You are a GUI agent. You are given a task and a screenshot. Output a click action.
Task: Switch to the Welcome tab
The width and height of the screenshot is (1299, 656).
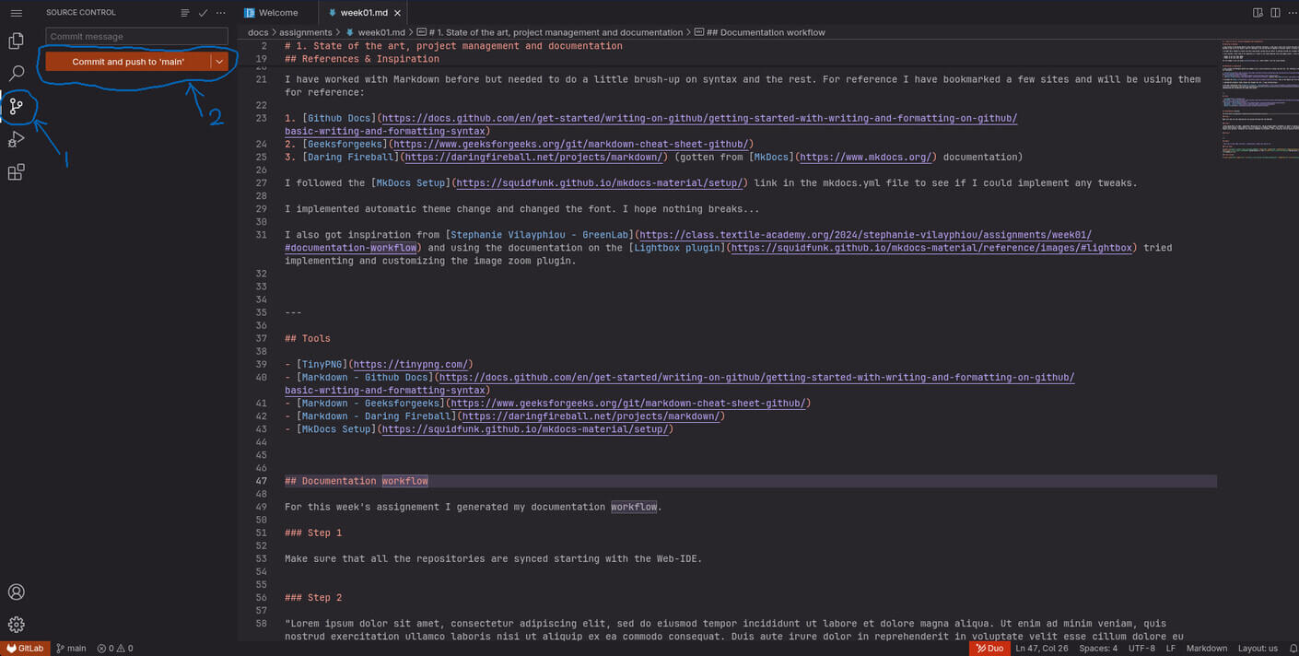(x=277, y=13)
